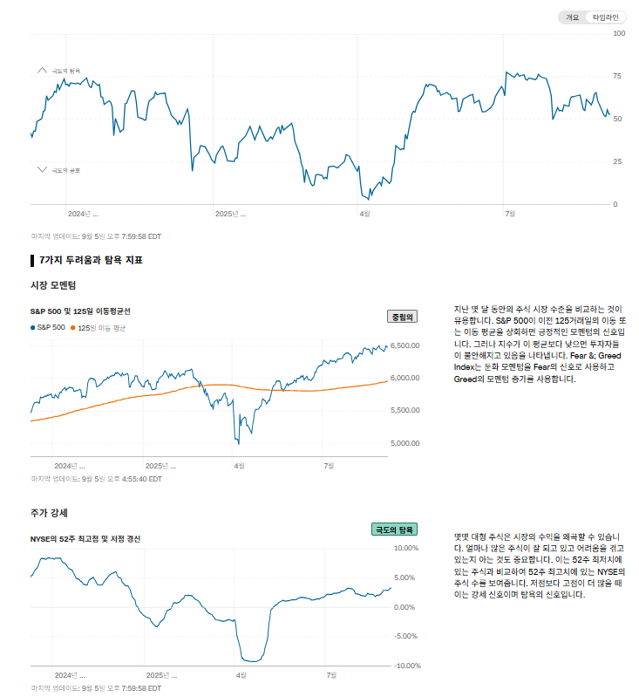This screenshot has height=697, width=639.
Task: Click the 중립의 rating badge
Action: pyautogui.click(x=402, y=317)
